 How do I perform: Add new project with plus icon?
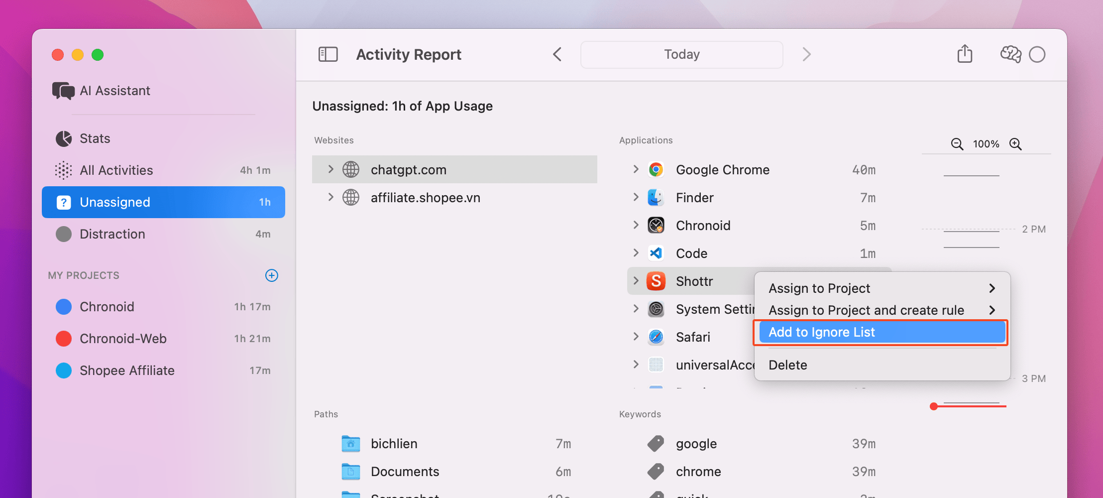click(271, 275)
